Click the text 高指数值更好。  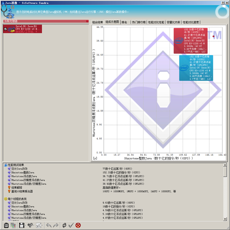click(112, 188)
